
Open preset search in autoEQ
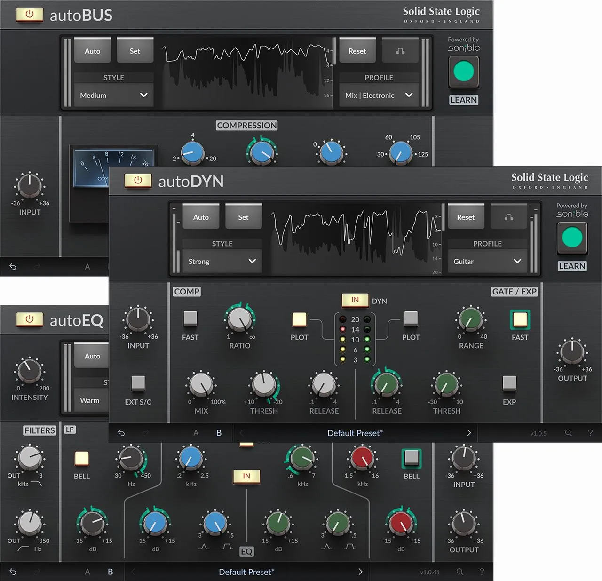click(x=460, y=572)
